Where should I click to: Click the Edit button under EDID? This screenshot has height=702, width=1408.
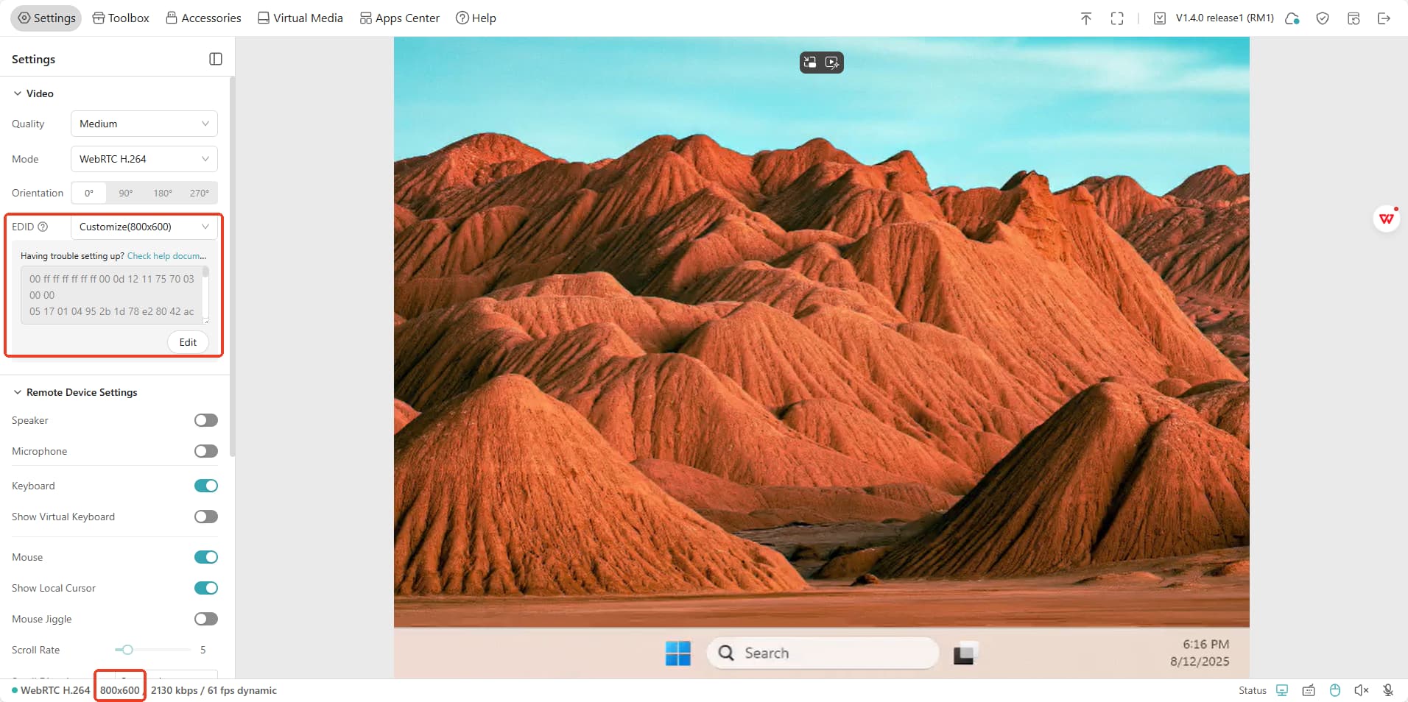pos(188,342)
